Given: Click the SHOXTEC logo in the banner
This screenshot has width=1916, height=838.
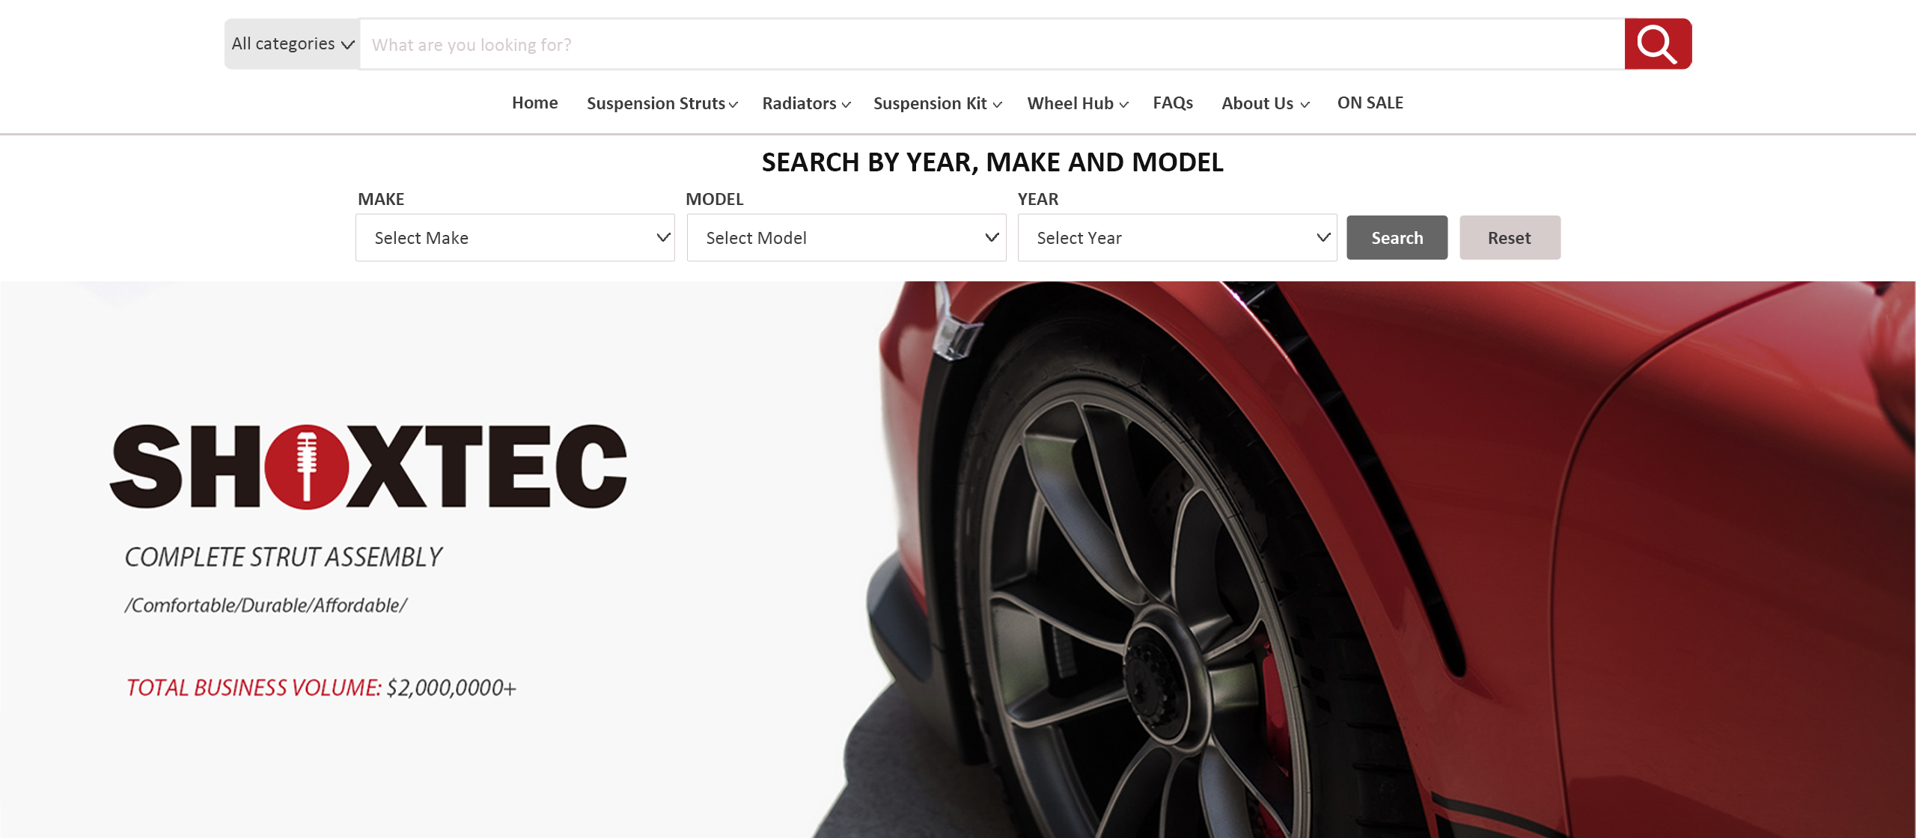Looking at the screenshot, I should pos(368,467).
